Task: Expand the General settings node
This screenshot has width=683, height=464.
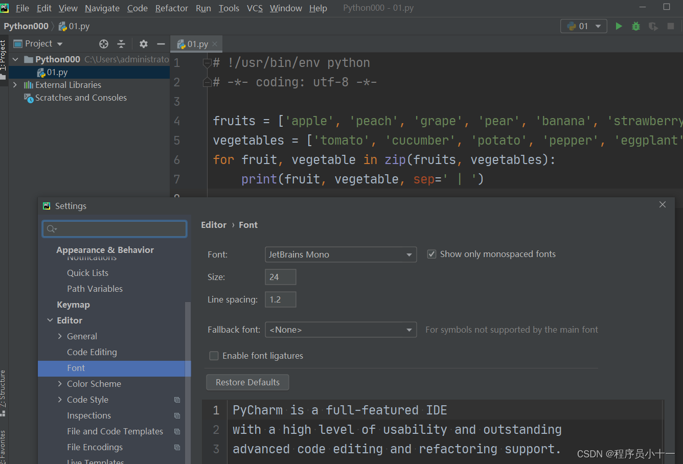Action: coord(60,336)
